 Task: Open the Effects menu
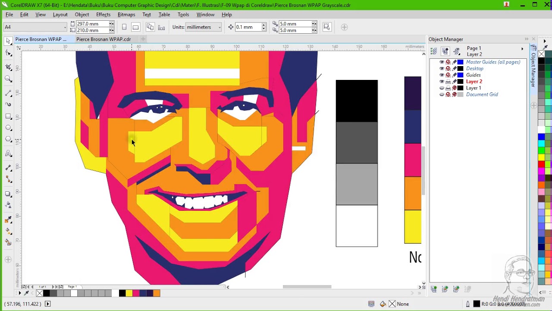click(x=103, y=15)
